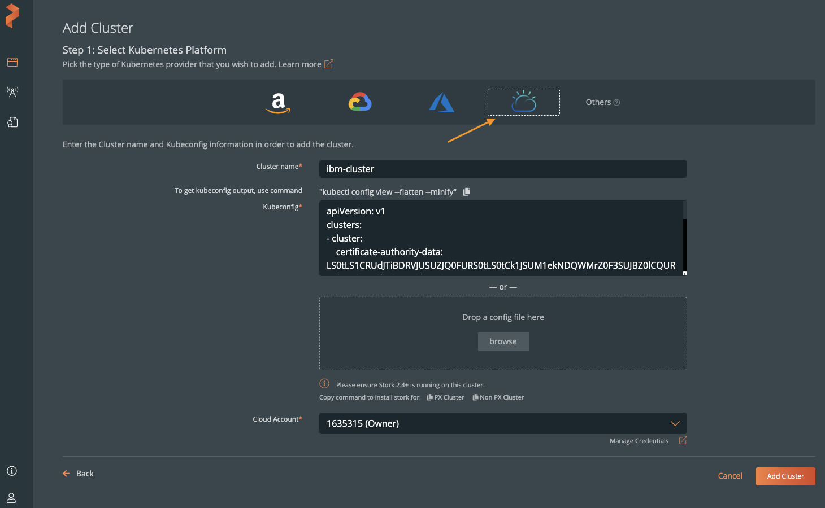
Task: Choose the Azure platform icon
Action: click(x=441, y=103)
